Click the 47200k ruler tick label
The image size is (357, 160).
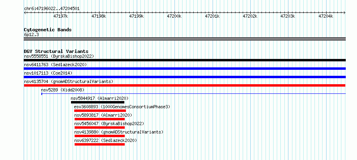coord(174,16)
